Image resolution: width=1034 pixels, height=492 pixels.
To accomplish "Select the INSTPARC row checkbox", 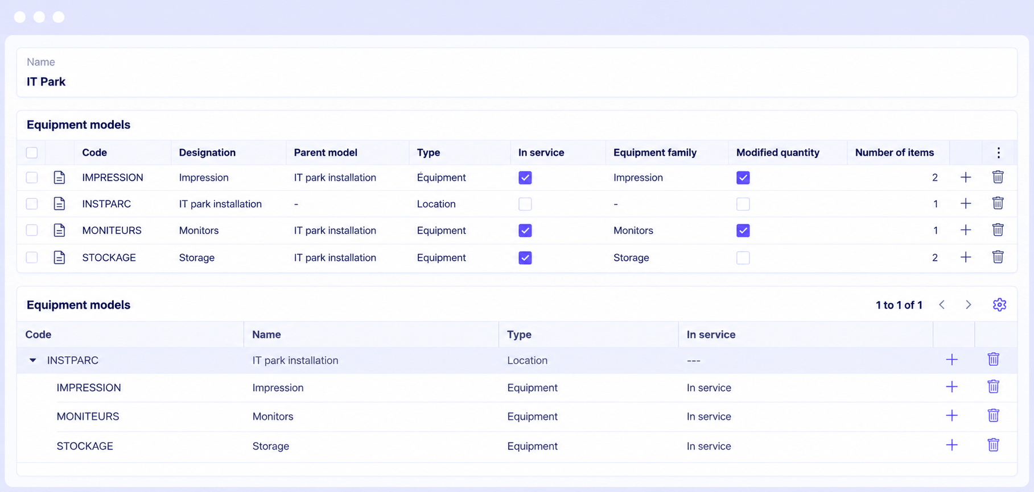I will [32, 203].
